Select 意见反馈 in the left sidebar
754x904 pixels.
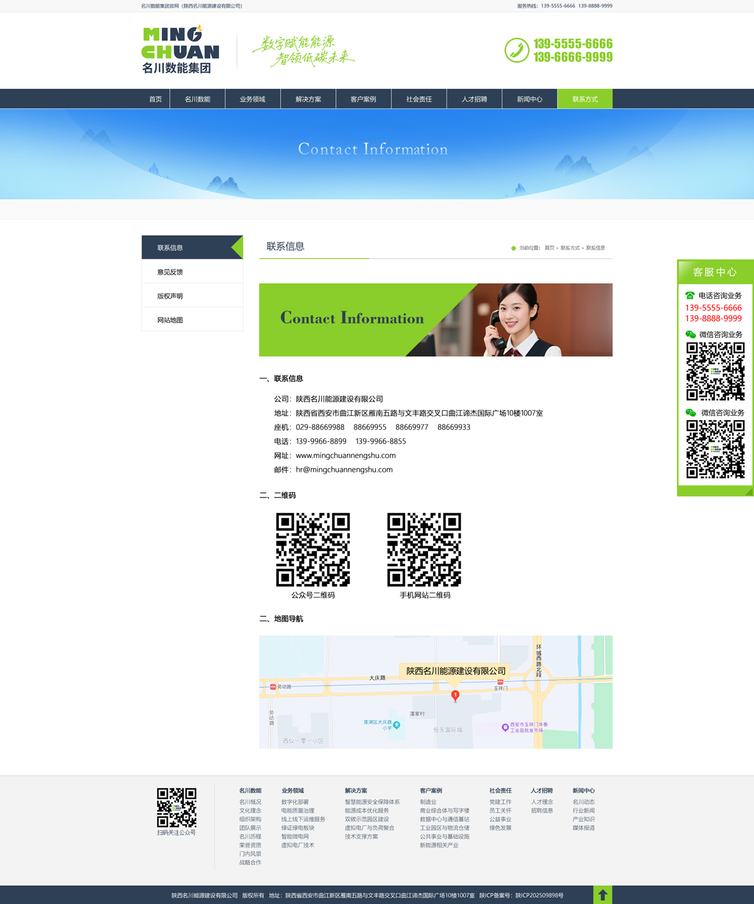[x=170, y=272]
